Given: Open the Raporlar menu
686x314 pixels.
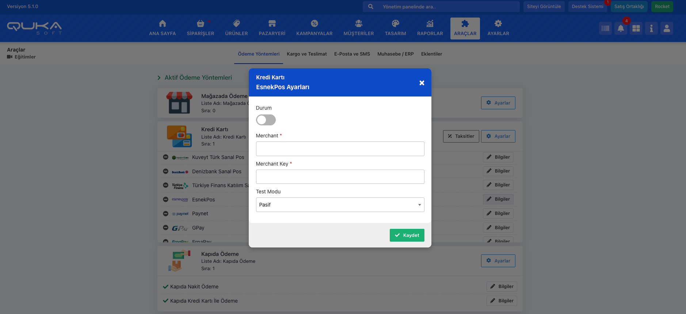Looking at the screenshot, I should 430,28.
